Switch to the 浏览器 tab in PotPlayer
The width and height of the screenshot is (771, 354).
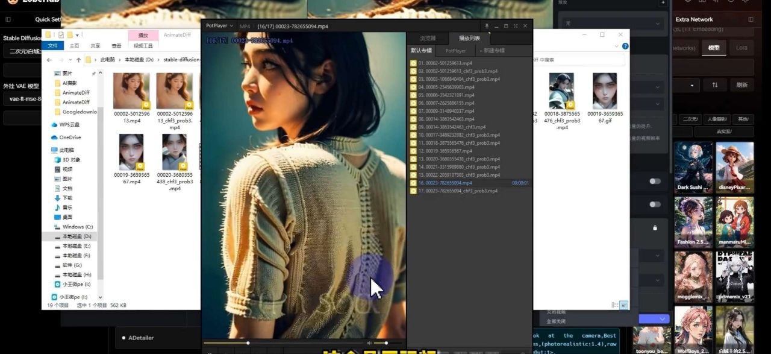[427, 38]
